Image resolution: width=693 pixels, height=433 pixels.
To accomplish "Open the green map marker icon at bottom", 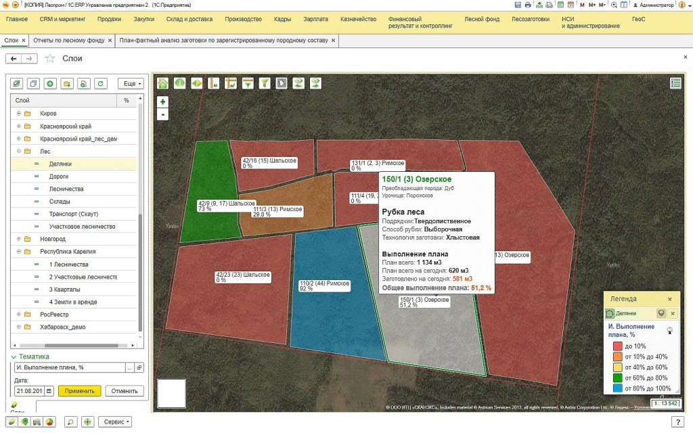I will tap(24, 422).
